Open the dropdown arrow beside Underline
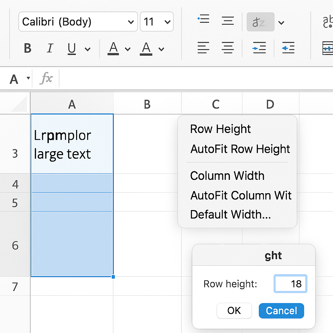The height and width of the screenshot is (333, 333). 87,49
